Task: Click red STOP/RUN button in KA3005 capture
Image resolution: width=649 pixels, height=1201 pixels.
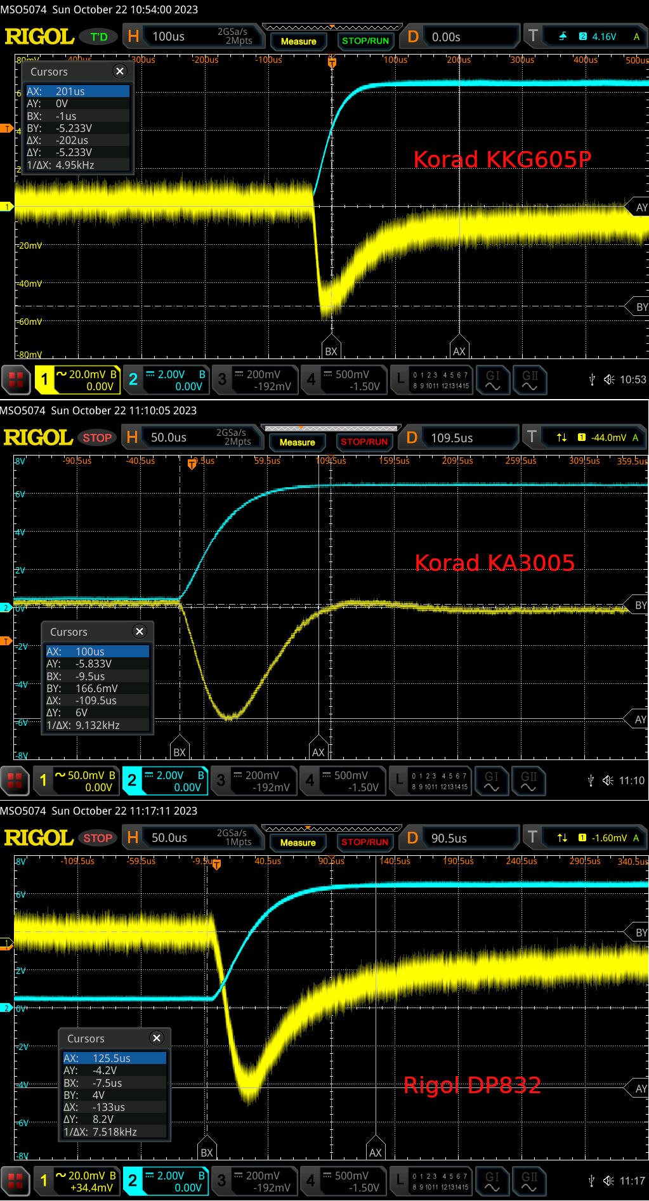Action: 364,442
